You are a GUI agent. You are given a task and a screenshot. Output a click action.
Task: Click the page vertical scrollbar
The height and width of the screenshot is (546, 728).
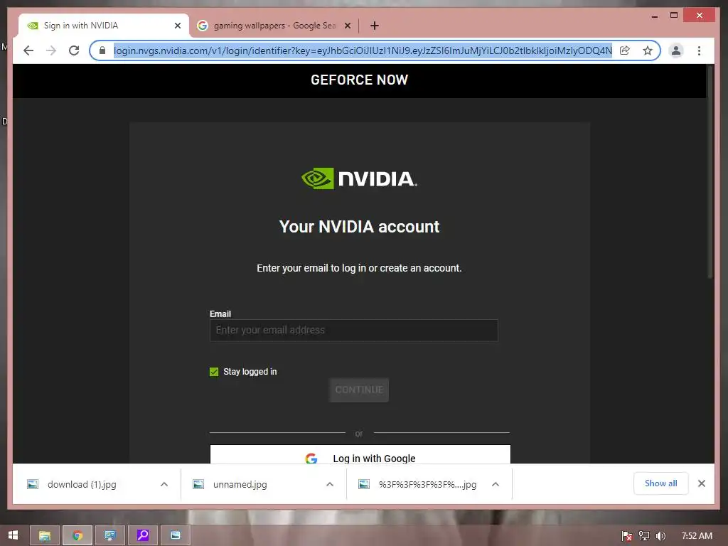click(710, 172)
